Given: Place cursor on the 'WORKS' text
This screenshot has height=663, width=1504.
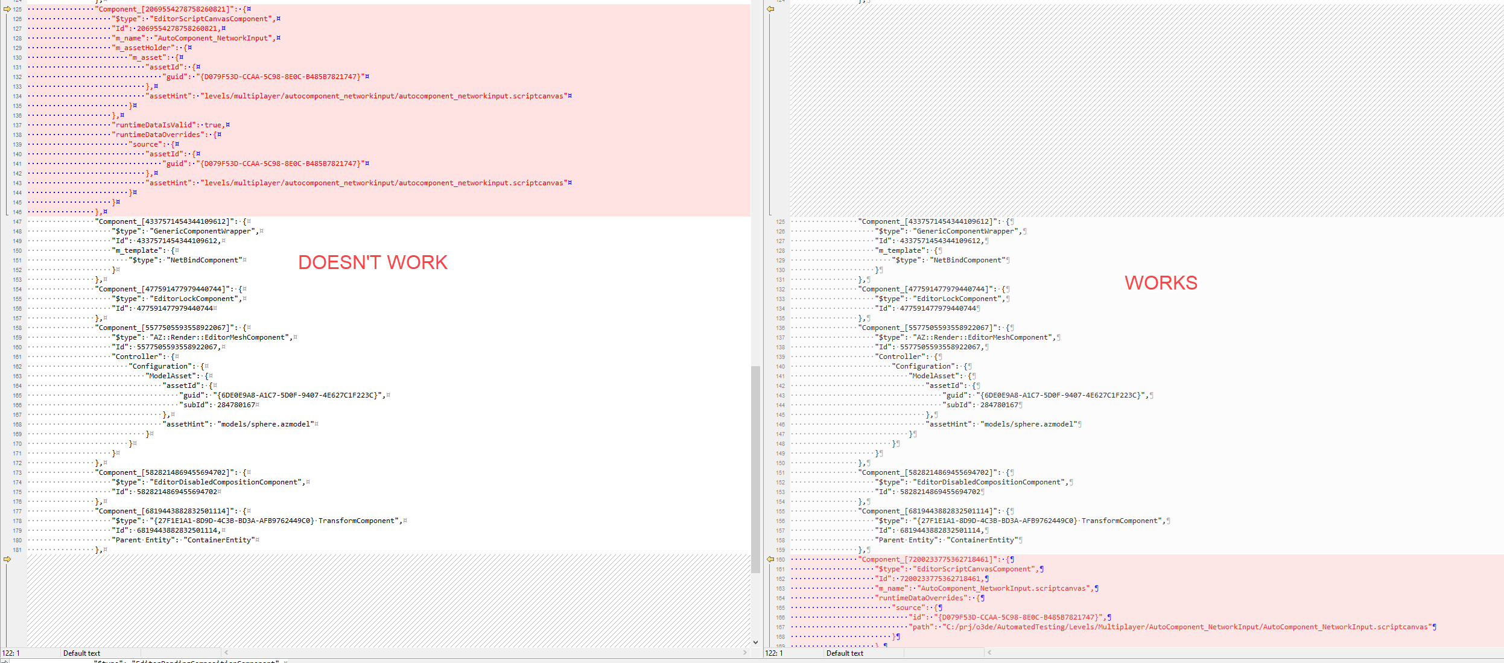Looking at the screenshot, I should coord(1161,283).
